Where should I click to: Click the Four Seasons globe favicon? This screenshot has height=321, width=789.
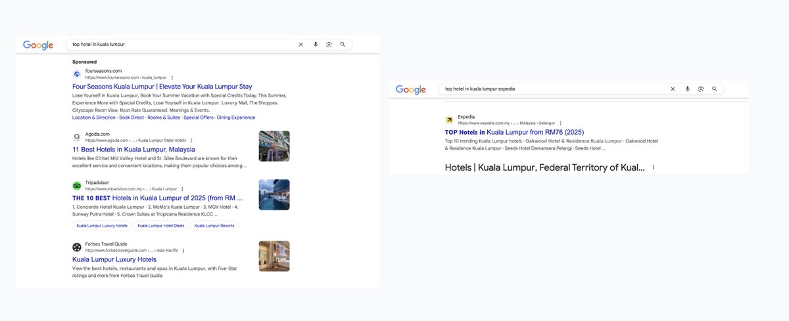77,74
